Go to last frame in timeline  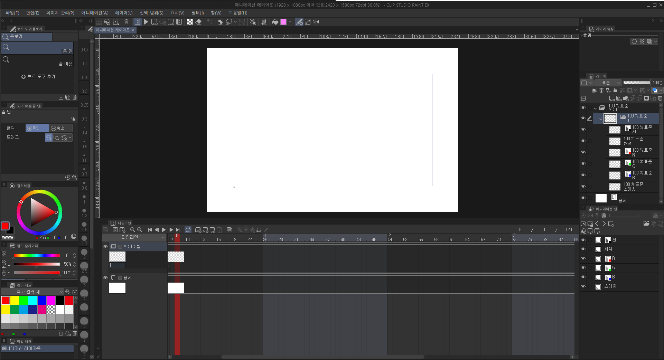click(x=178, y=230)
